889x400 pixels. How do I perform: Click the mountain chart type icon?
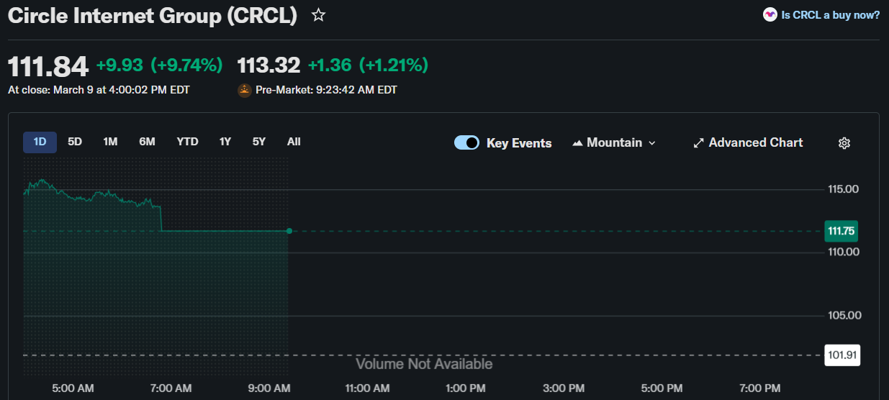coord(577,143)
